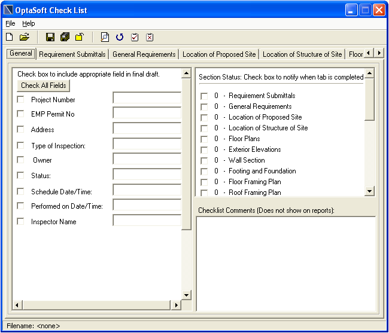
Task: Check the Exterior Elevations section status box
Action: [x=204, y=150]
